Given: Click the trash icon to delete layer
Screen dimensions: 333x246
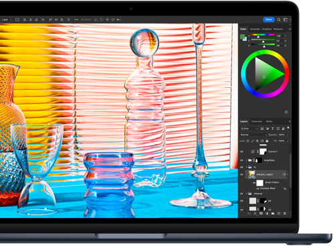Looking at the screenshot, I should pyautogui.click(x=285, y=213).
